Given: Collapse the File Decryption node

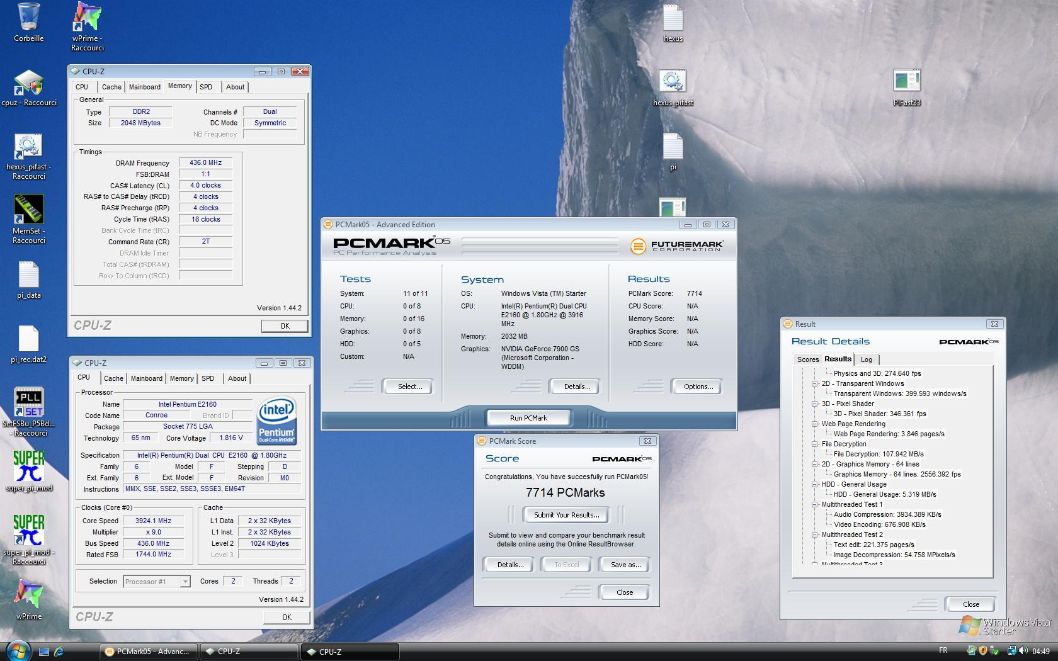Looking at the screenshot, I should (814, 444).
